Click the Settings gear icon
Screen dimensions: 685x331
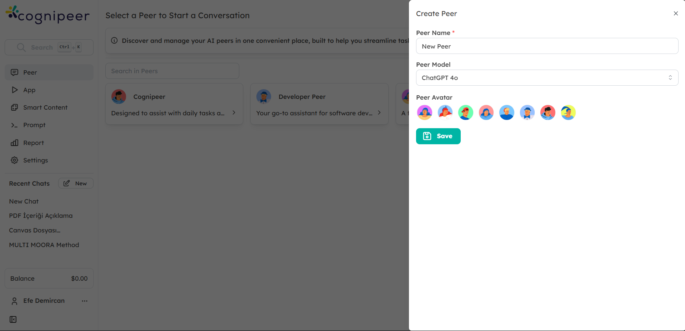tap(15, 160)
